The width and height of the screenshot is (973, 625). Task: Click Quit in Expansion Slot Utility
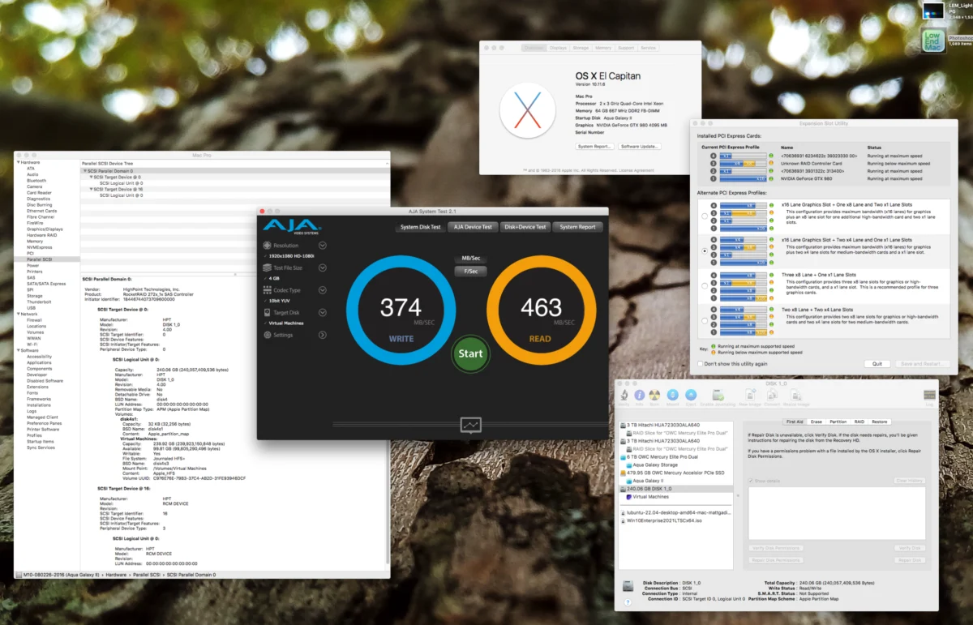click(x=877, y=364)
